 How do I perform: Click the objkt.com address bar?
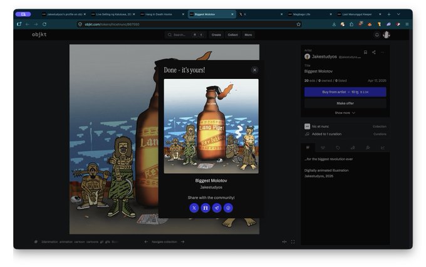189,24
